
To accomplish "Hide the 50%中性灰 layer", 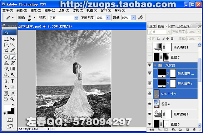I will tap(150, 94).
